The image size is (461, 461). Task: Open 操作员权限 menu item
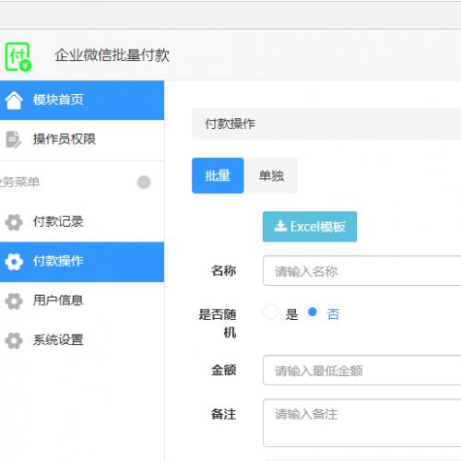click(82, 139)
